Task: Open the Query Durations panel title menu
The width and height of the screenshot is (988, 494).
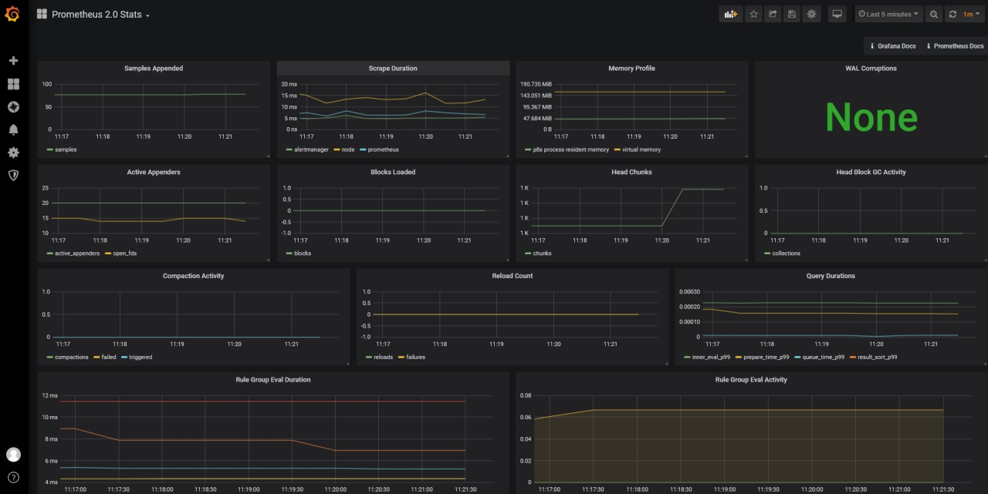Action: (831, 276)
